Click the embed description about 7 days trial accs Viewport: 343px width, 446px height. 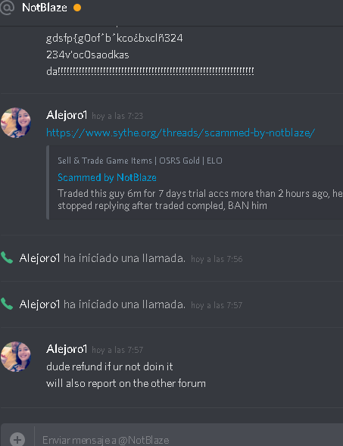click(x=200, y=199)
